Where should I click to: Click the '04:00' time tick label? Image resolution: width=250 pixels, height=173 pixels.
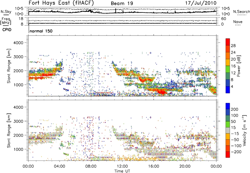[60, 166]
